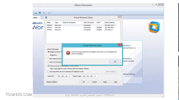Image resolution: width=179 pixels, height=100 pixels.
Task: Close the Home tab
Action: [x=39, y=18]
